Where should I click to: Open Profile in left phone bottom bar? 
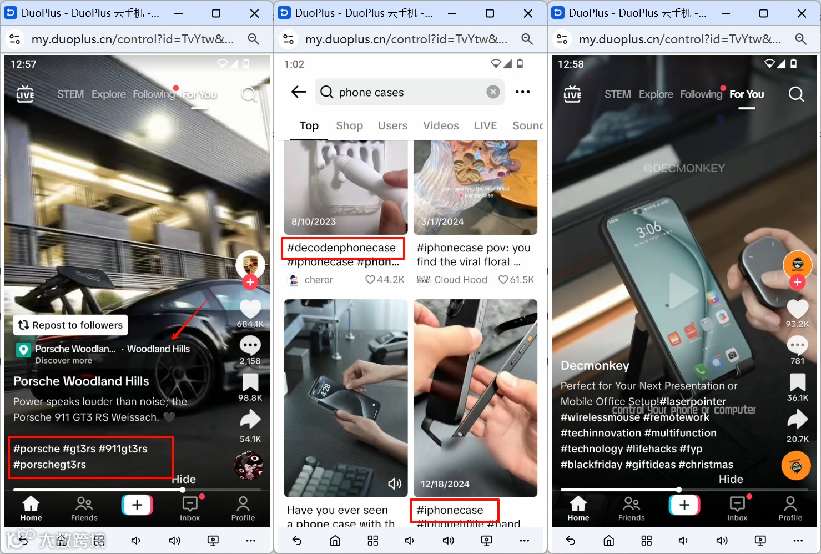[x=243, y=508]
